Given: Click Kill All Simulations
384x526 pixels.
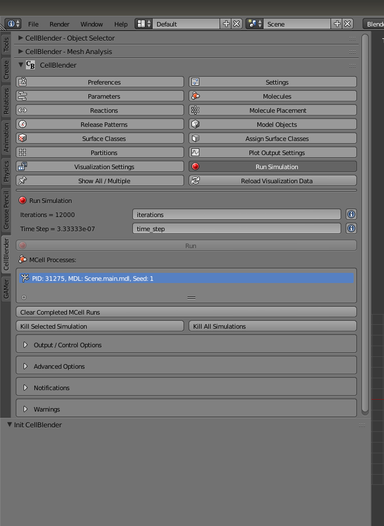Looking at the screenshot, I should tap(273, 326).
